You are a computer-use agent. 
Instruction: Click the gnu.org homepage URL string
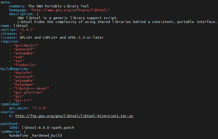[70, 10]
